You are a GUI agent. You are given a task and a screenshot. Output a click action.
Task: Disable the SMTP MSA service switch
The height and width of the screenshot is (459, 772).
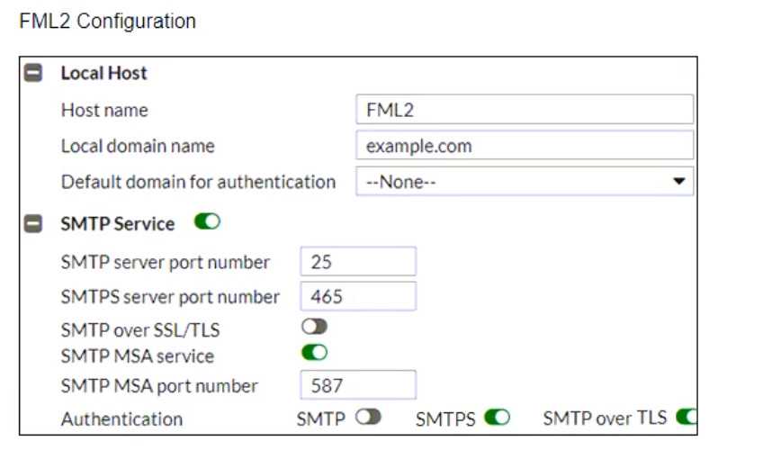pos(314,354)
